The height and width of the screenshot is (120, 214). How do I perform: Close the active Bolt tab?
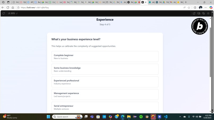click(145, 2)
